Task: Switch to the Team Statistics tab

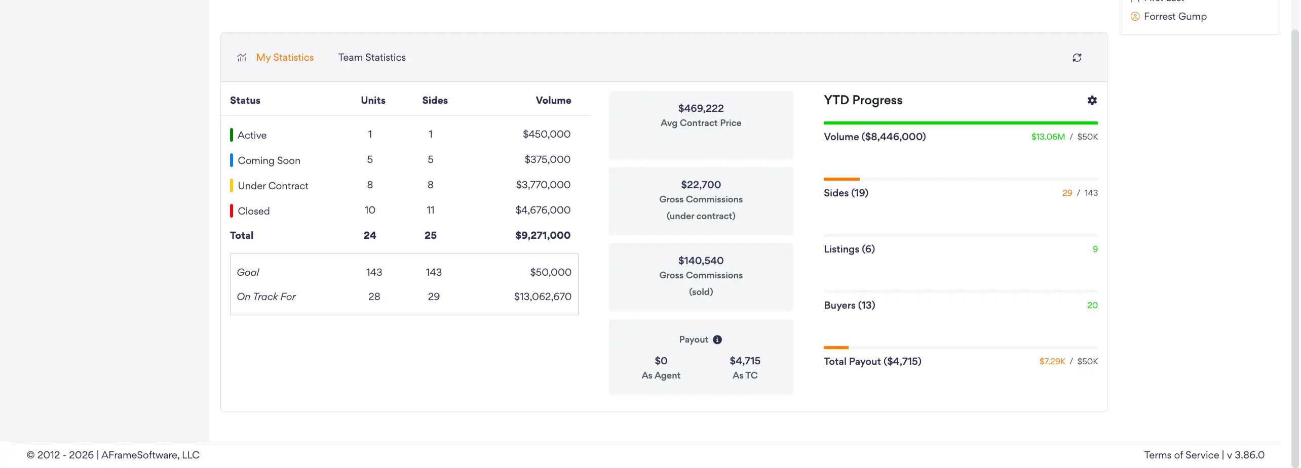Action: click(x=372, y=58)
